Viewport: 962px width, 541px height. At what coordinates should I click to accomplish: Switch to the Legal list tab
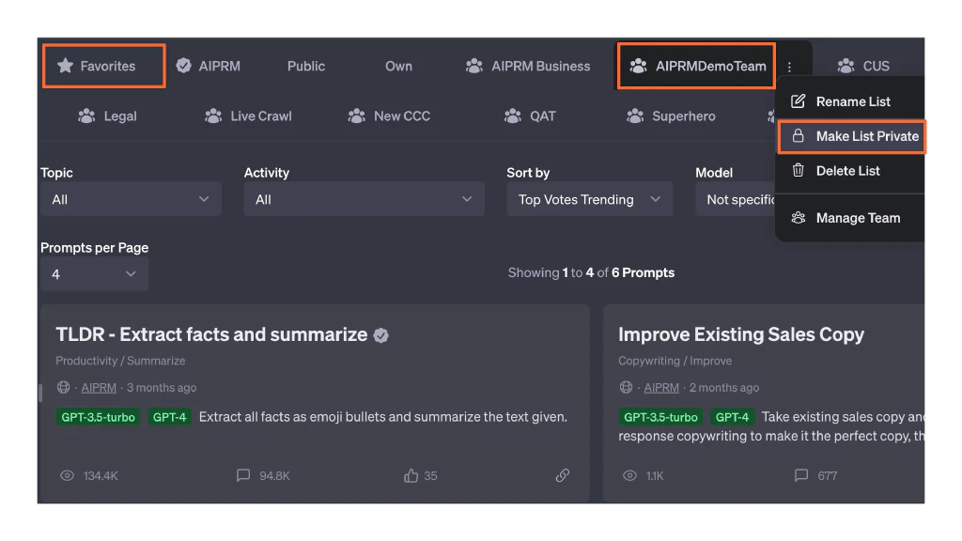107,116
